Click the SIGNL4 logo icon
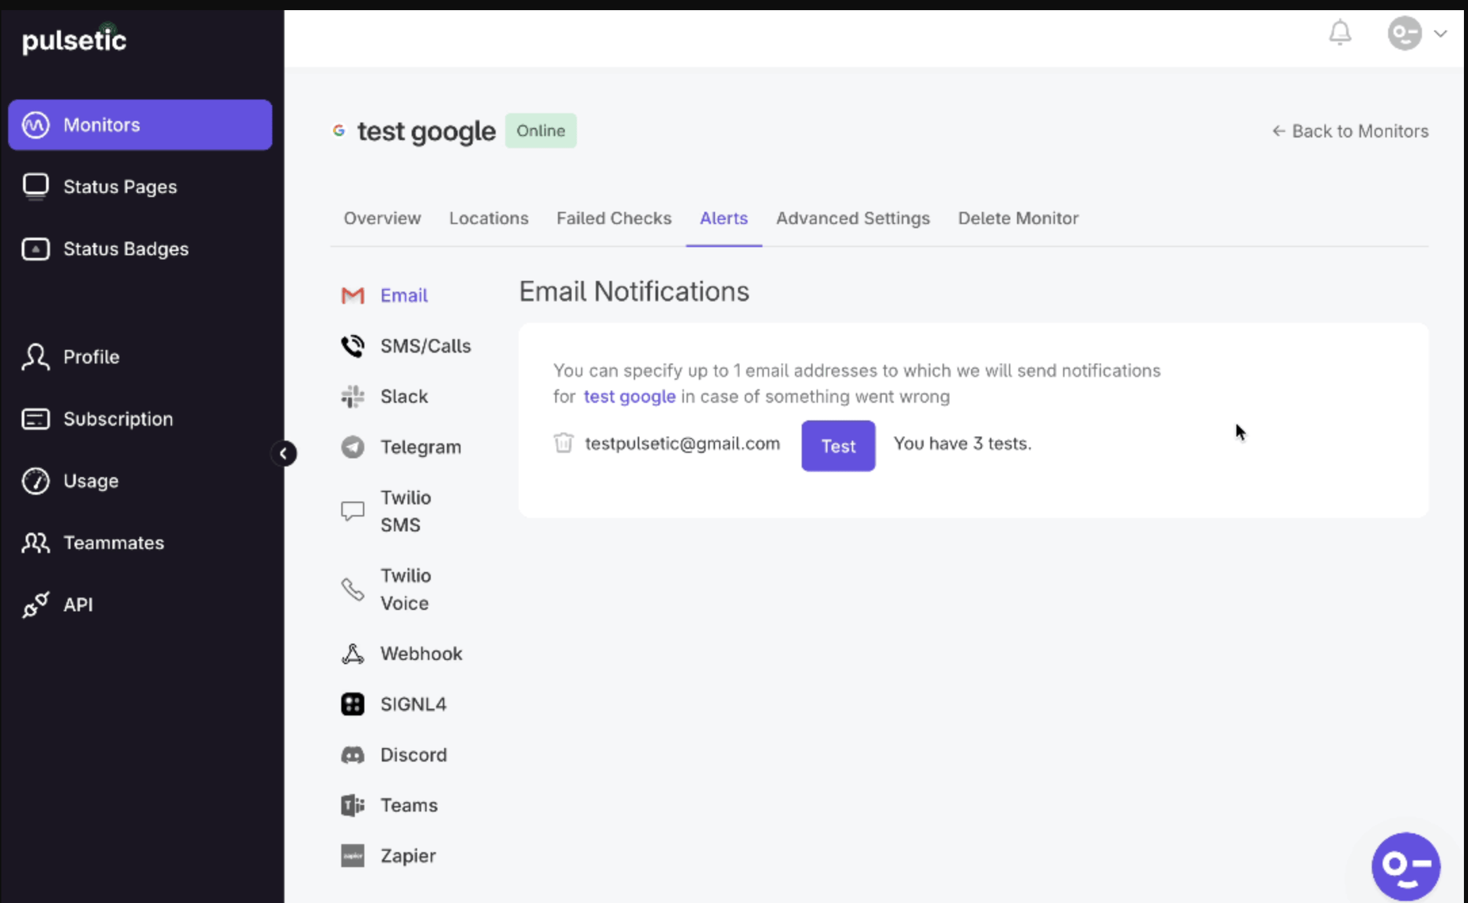1468x903 pixels. [352, 704]
